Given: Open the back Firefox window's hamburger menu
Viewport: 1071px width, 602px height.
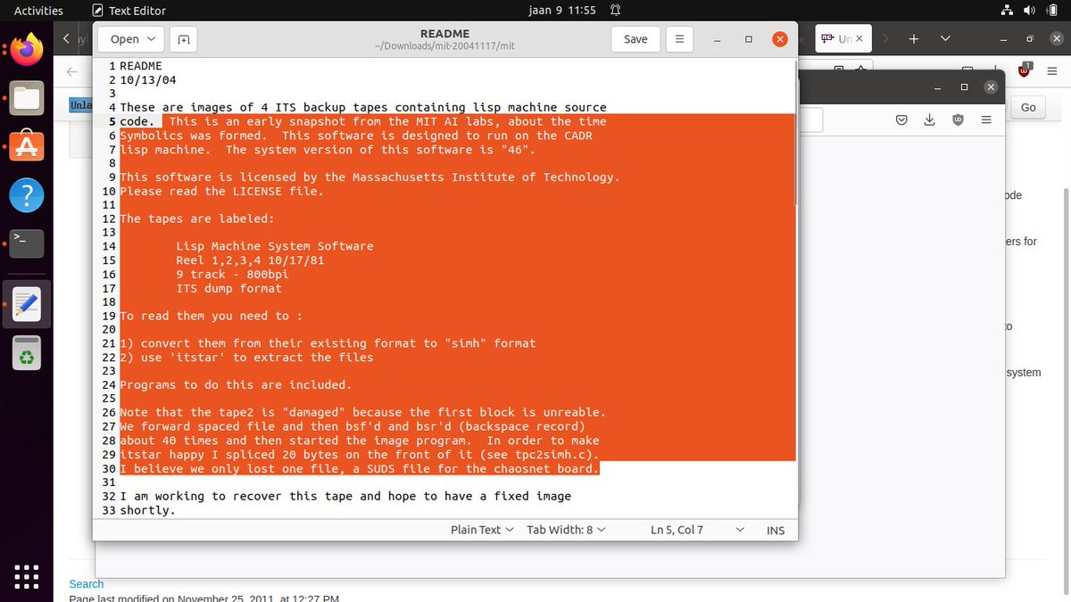Looking at the screenshot, I should tap(1053, 71).
